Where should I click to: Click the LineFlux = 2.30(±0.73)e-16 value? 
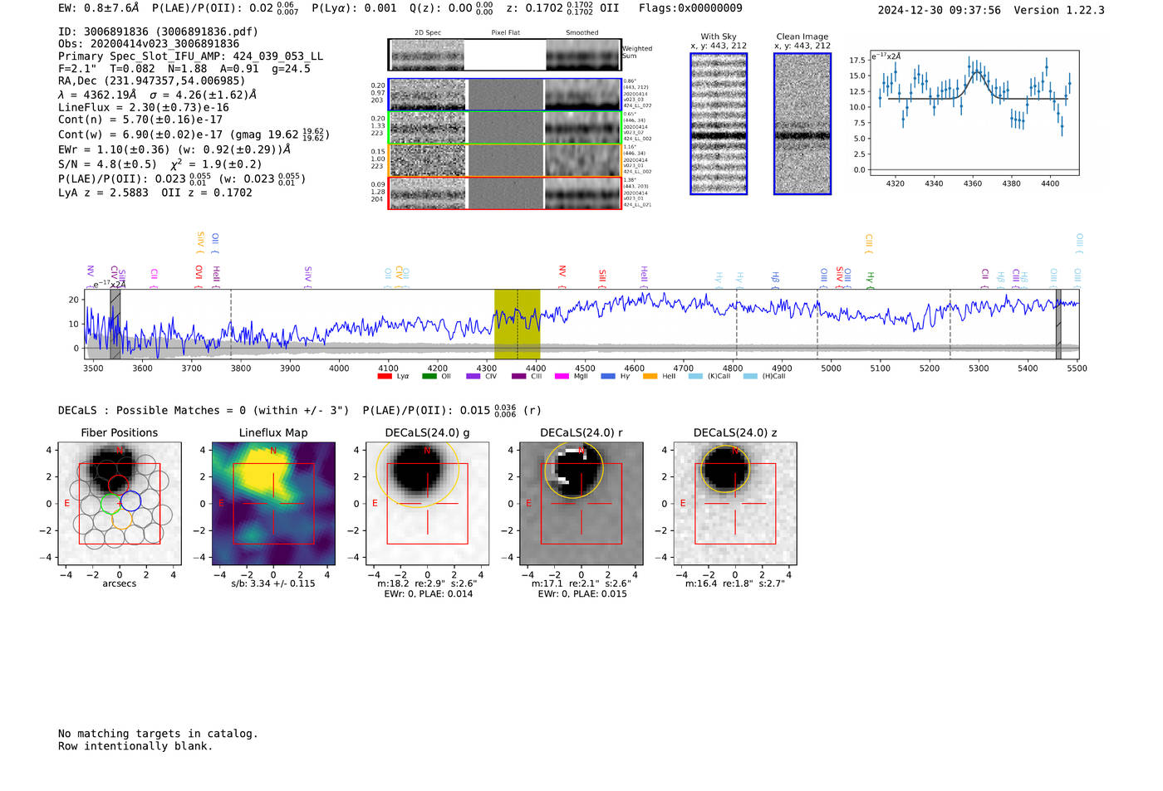click(x=144, y=107)
